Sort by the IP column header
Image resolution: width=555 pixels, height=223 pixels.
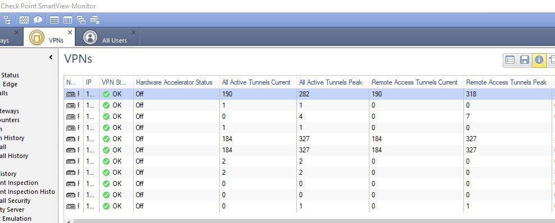pos(91,82)
